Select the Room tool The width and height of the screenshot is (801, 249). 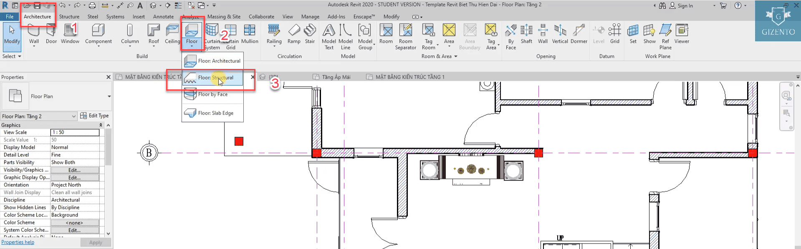point(386,34)
